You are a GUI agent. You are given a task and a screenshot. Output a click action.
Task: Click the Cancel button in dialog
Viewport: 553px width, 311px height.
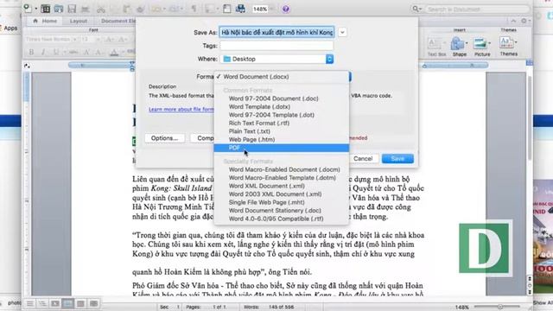(363, 159)
